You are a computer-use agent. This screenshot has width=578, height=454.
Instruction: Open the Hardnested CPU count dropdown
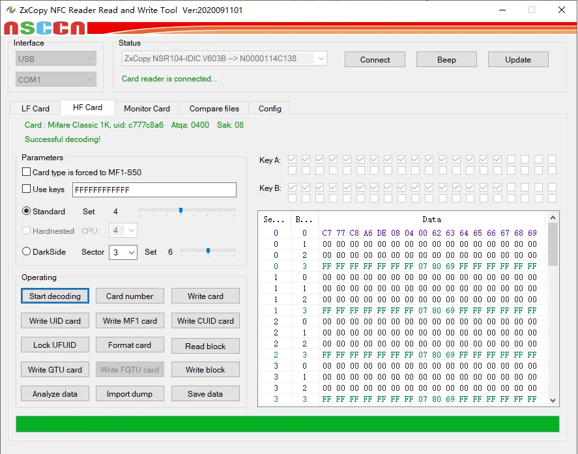pos(123,231)
